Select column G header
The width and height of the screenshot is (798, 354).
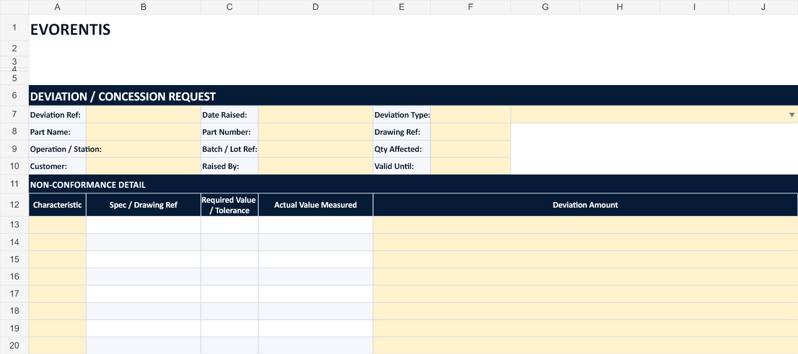545,7
